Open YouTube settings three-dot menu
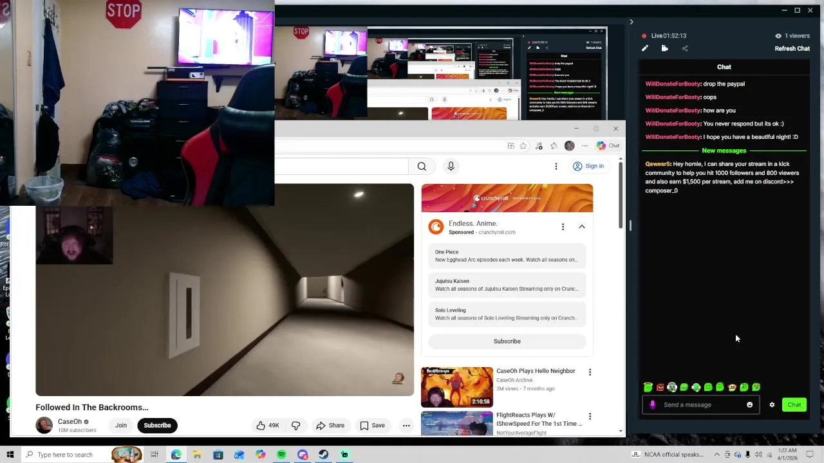 (x=556, y=167)
